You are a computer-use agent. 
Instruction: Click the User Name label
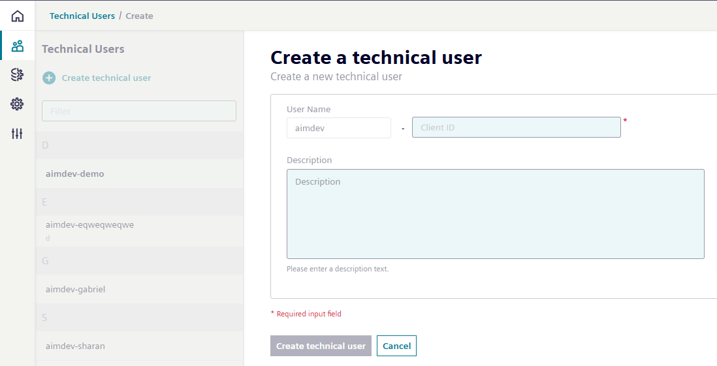(309, 109)
